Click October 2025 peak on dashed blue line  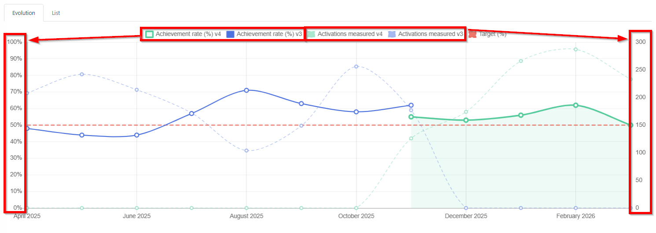click(356, 66)
